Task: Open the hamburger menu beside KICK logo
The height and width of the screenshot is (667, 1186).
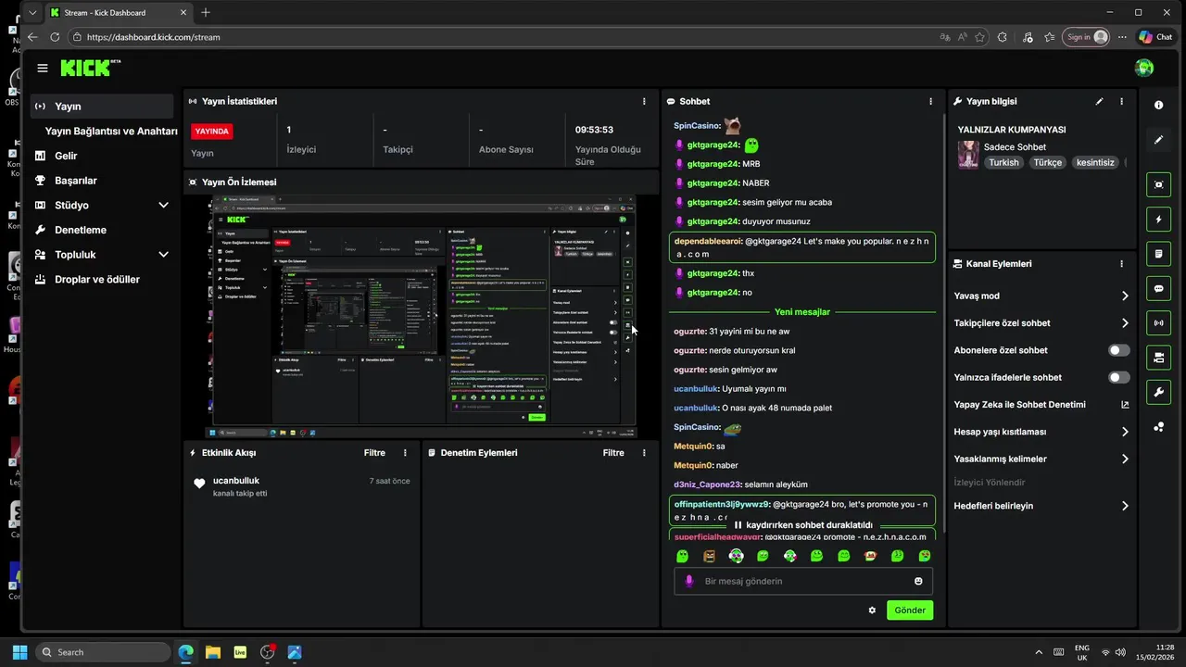Action: pos(43,68)
